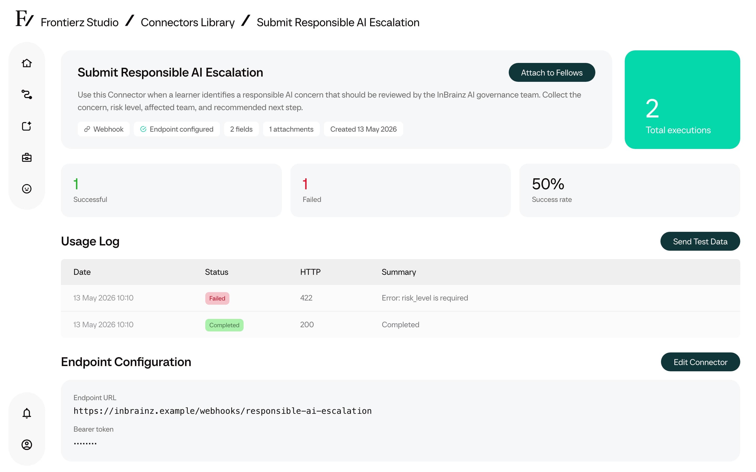Screen dimensions: 756x472
Task: Click HTTP code 422
Action: [x=306, y=298]
